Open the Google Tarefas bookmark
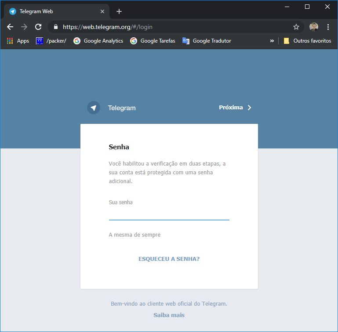 (x=153, y=41)
